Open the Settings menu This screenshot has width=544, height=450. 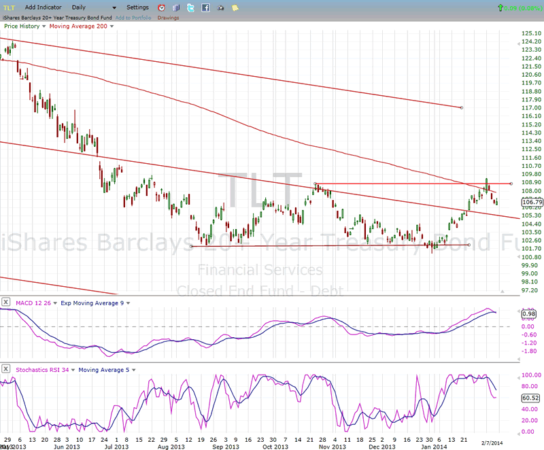(137, 7)
